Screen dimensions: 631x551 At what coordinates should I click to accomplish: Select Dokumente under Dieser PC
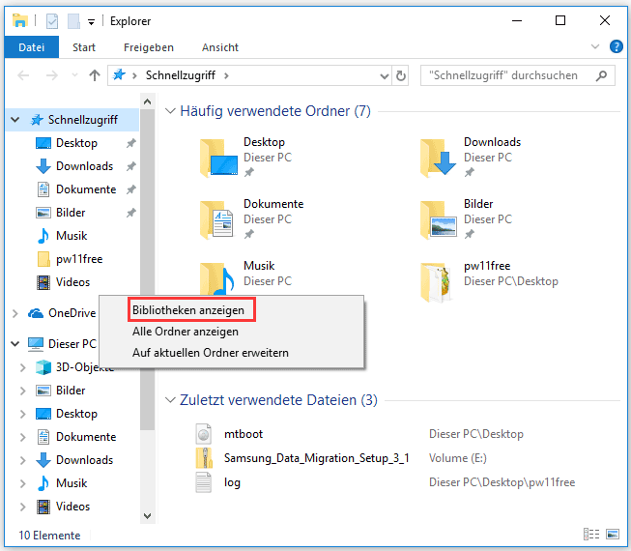(x=86, y=437)
